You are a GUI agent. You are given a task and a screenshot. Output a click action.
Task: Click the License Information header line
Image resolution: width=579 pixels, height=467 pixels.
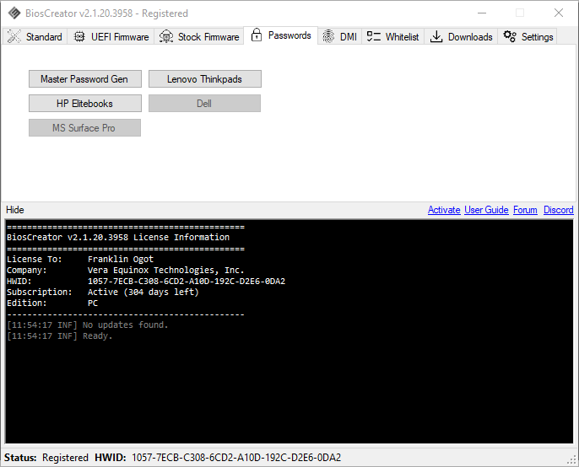[118, 237]
